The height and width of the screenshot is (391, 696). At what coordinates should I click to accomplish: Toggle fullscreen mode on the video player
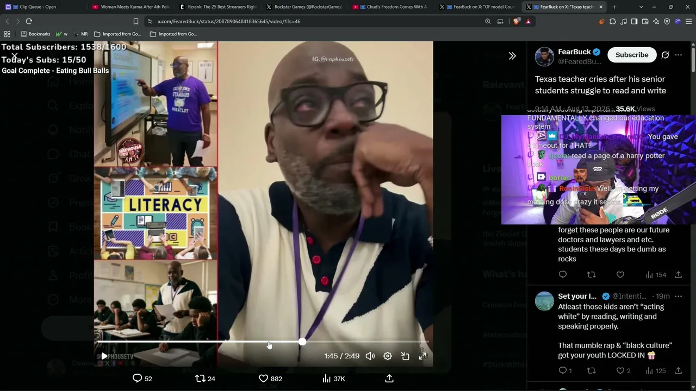(x=422, y=356)
